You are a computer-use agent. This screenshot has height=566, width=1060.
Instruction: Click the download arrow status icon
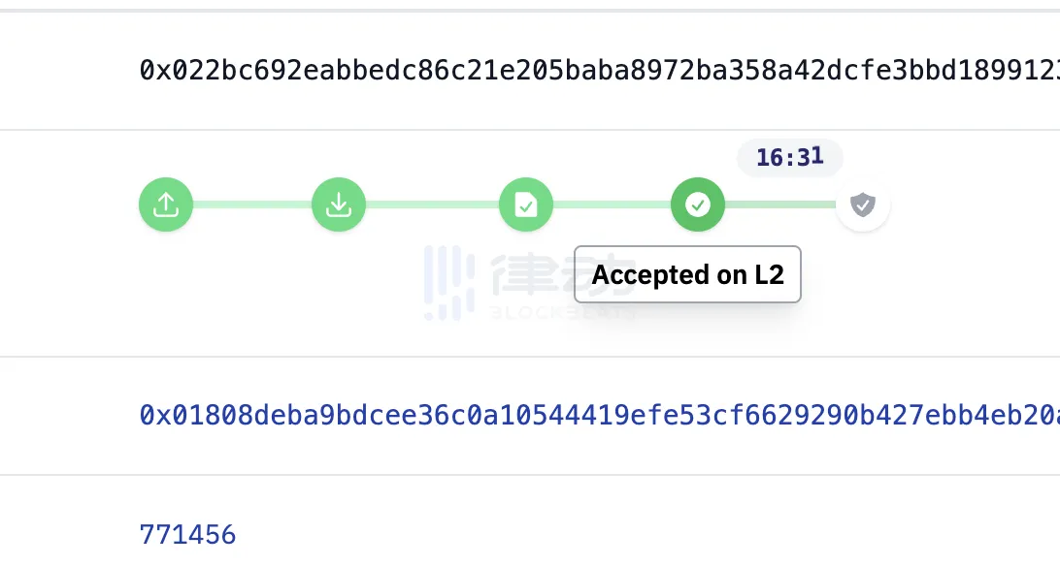pos(338,204)
